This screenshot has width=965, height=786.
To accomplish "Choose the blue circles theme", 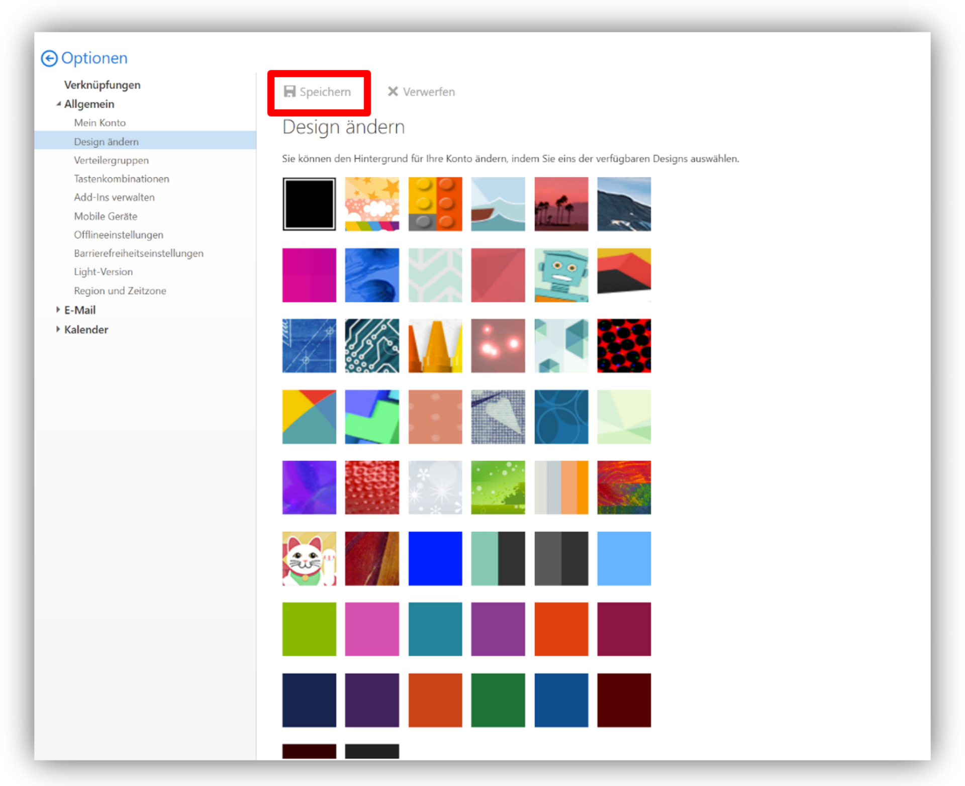I will 561,417.
